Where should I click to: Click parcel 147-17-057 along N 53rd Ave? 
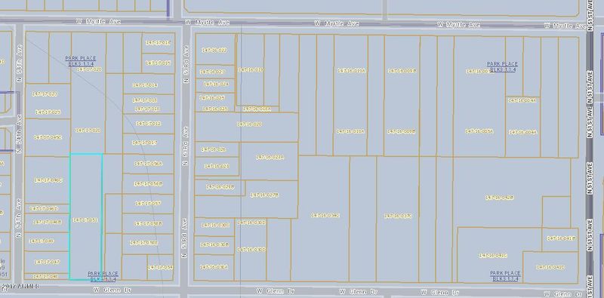coord(148,204)
